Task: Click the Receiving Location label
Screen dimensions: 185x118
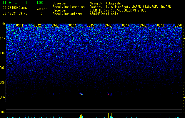Action: 69,7
